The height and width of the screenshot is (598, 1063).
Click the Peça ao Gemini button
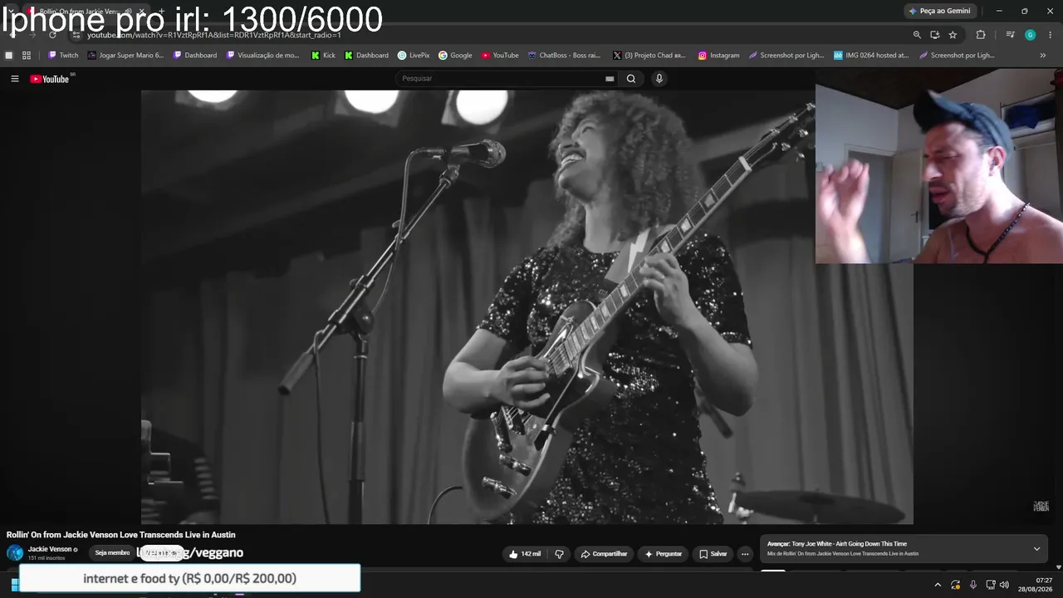[x=939, y=11]
